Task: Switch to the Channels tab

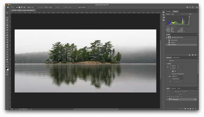Action: tap(173, 88)
